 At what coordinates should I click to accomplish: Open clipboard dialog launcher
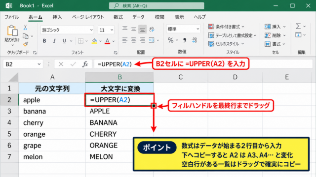[x=35, y=53]
